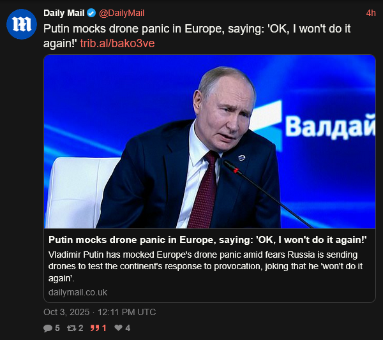
Task: Open the Daily Mail profile avatar
Action: point(21,24)
